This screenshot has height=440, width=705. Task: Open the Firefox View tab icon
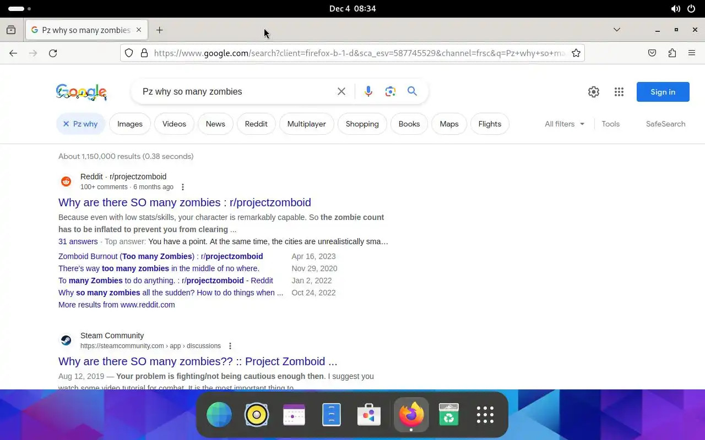11,30
